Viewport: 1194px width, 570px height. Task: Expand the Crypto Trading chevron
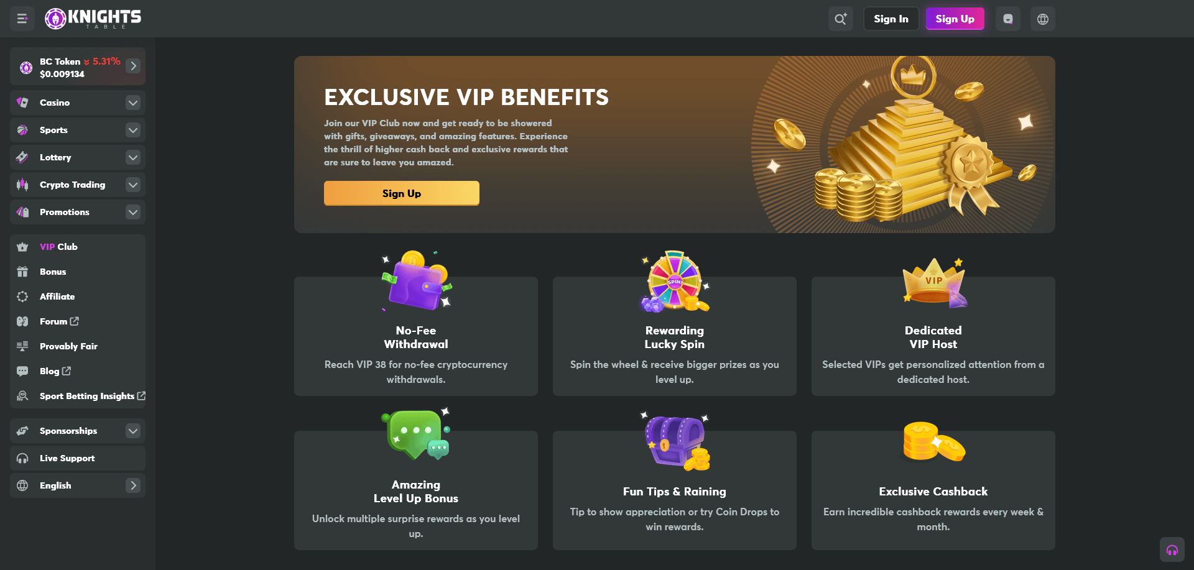point(133,185)
